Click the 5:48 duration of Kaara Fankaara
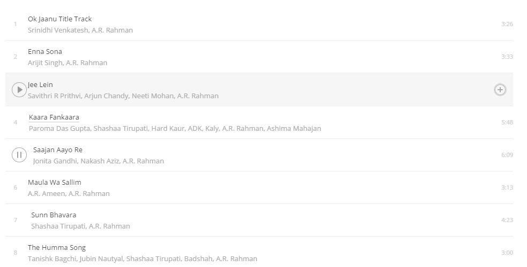The height and width of the screenshot is (267, 527). pos(507,122)
